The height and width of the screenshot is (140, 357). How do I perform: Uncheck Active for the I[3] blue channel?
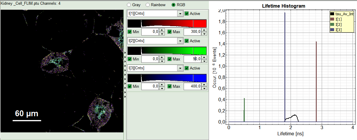187,68
